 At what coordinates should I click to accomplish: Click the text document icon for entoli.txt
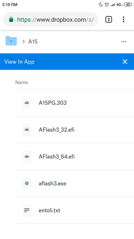click(x=27, y=210)
